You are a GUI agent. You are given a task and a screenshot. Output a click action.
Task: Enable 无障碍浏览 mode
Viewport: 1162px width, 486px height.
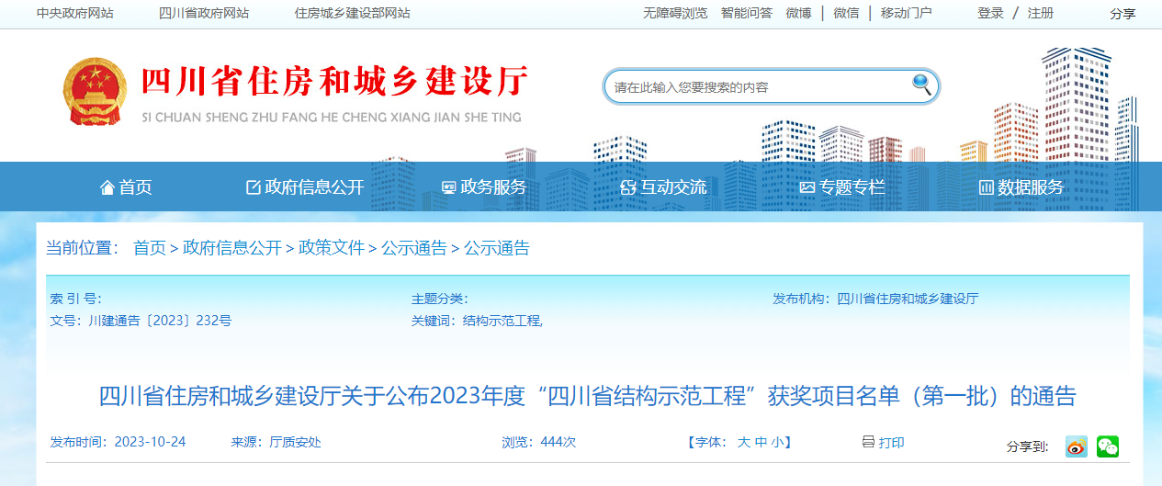[675, 13]
